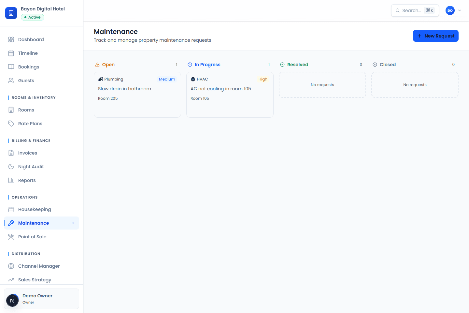Click the Rate Plans tag icon

click(x=11, y=124)
